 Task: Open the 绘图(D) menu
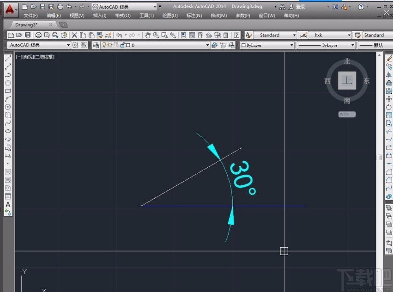(x=170, y=16)
